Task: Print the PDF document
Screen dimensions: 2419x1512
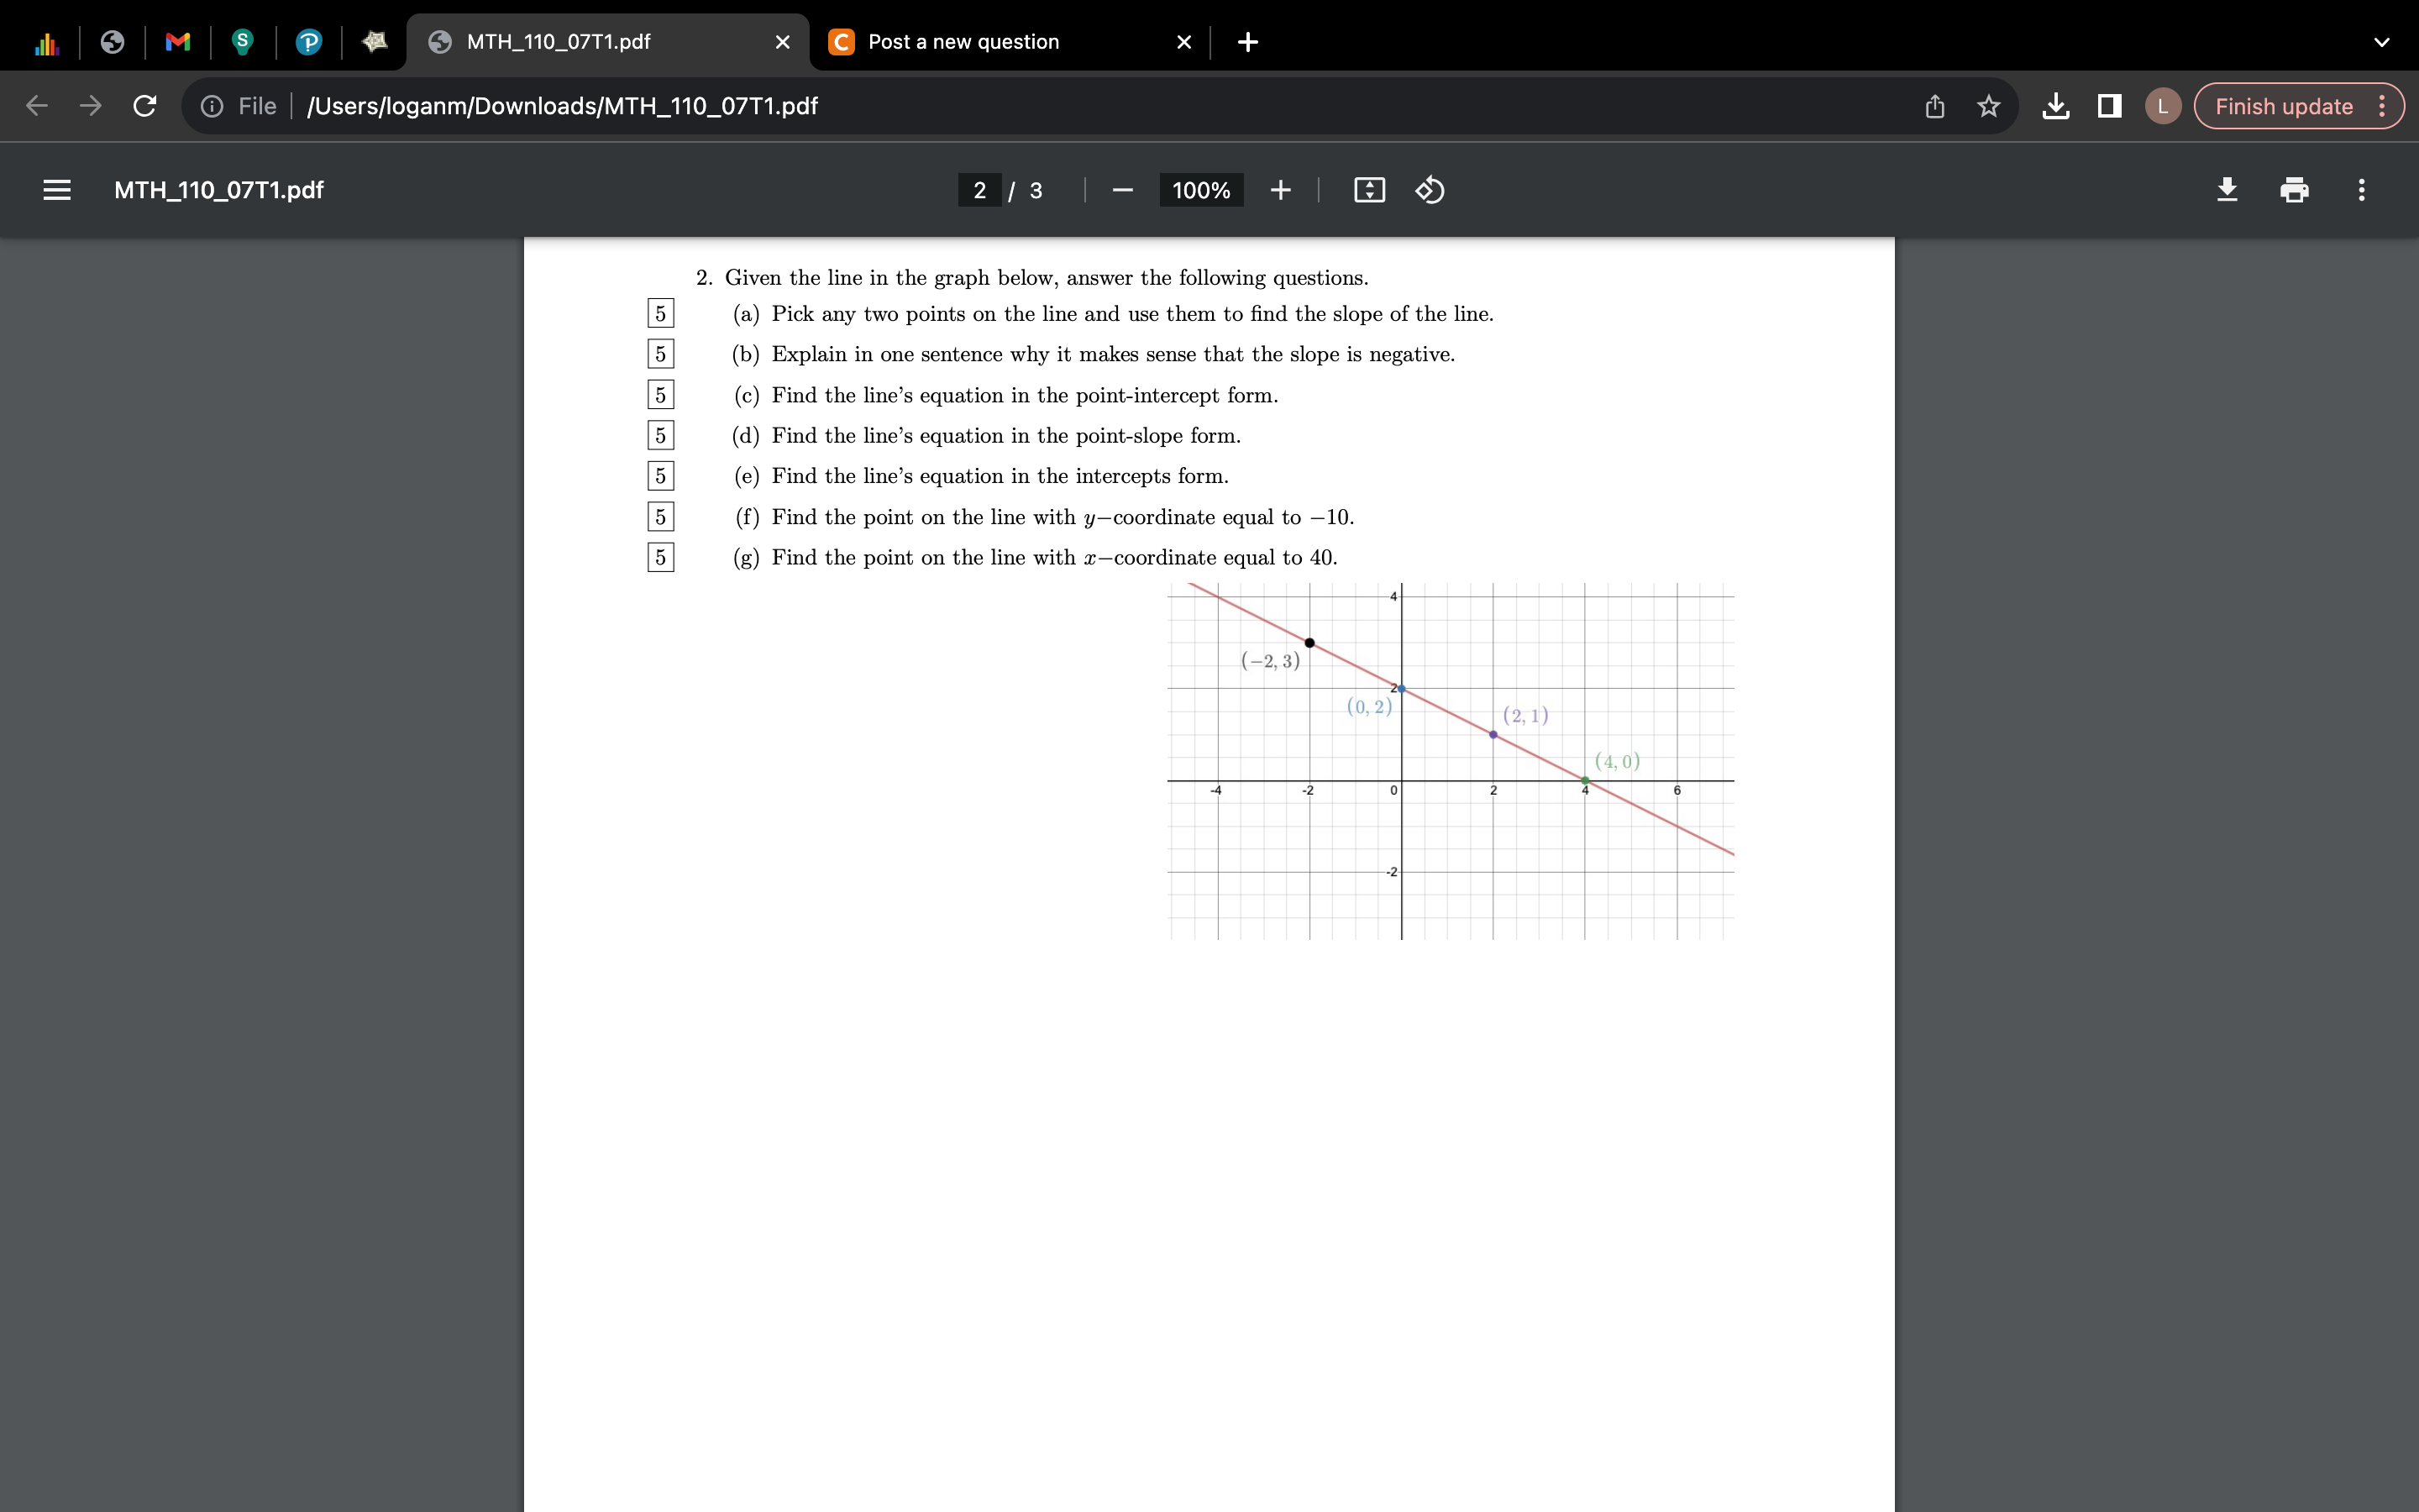Action: 2294,190
